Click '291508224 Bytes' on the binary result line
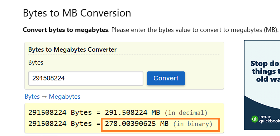The image size is (280, 136). pyautogui.click(x=60, y=124)
